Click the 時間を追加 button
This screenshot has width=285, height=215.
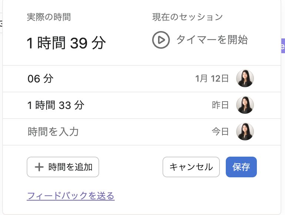[63, 167]
